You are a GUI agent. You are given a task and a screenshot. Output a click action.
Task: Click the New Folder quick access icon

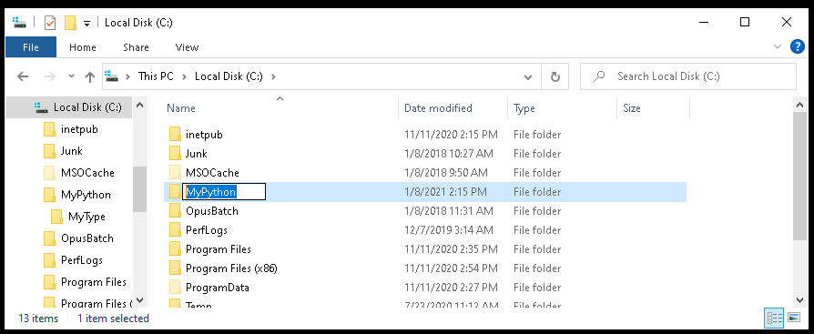(70, 23)
